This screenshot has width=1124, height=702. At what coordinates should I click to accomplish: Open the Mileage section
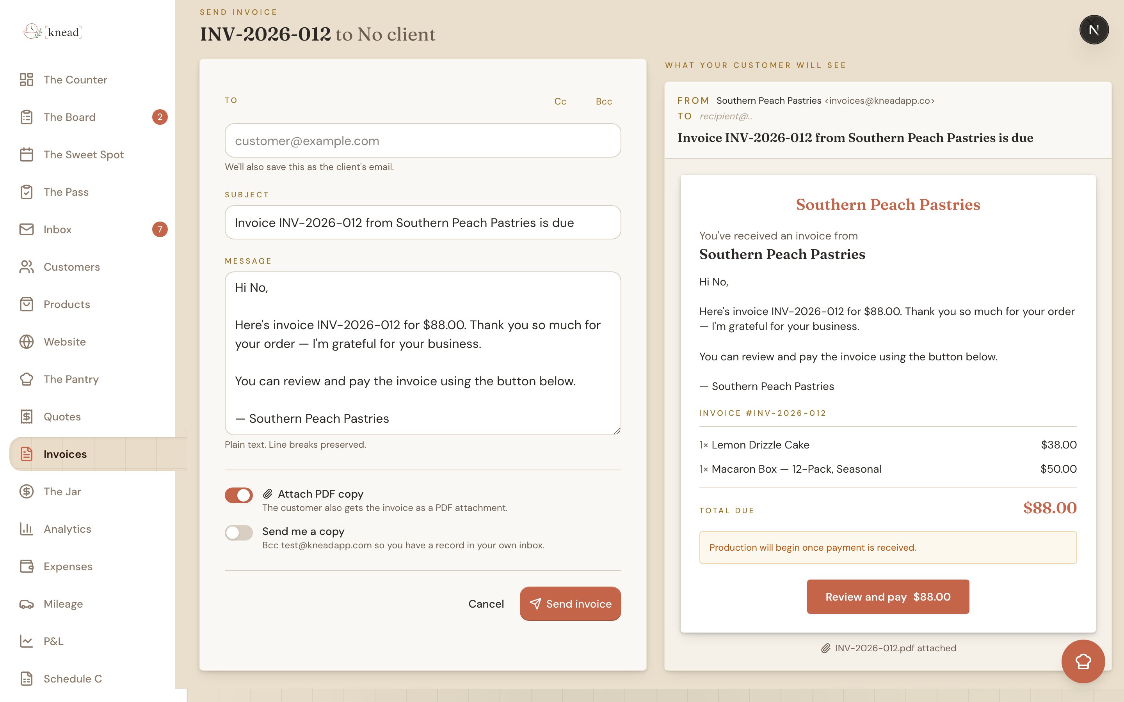(63, 604)
